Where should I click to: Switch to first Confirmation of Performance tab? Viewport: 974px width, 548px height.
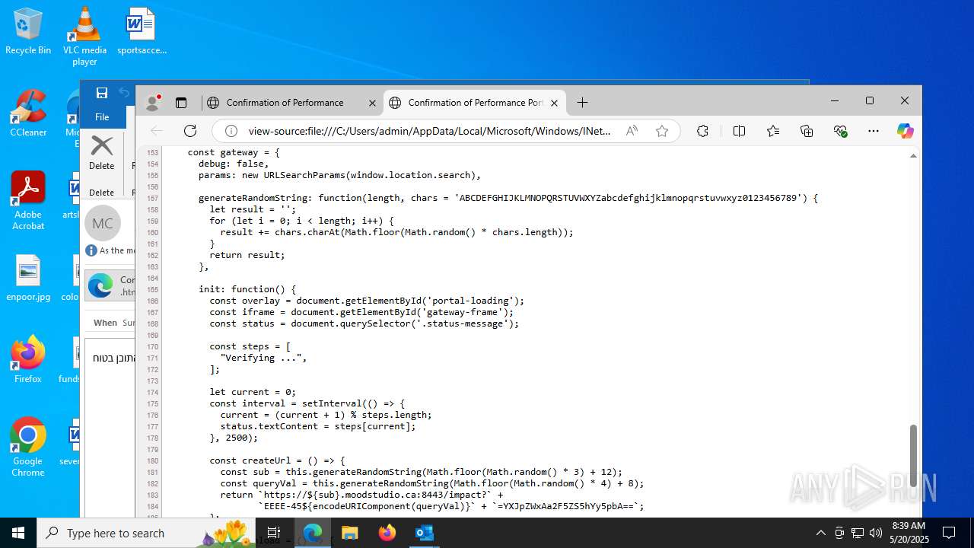285,102
